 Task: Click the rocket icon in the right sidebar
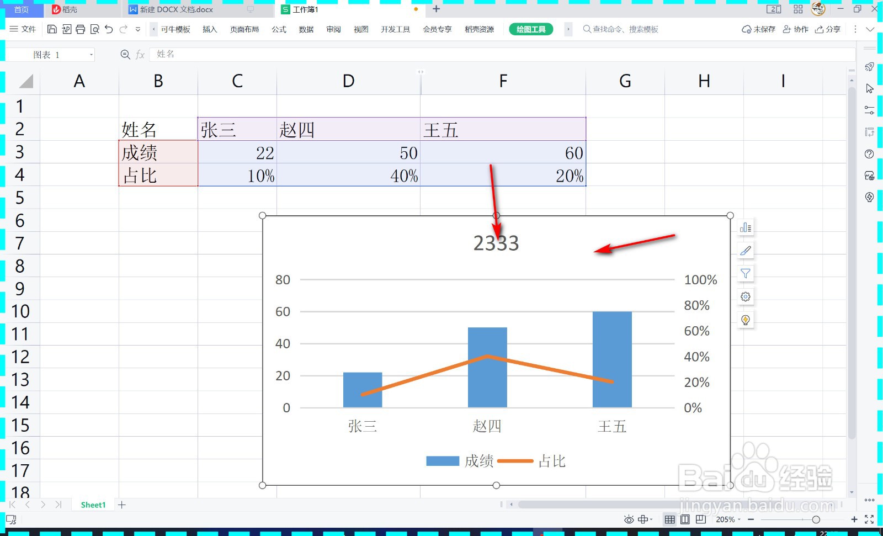point(869,67)
